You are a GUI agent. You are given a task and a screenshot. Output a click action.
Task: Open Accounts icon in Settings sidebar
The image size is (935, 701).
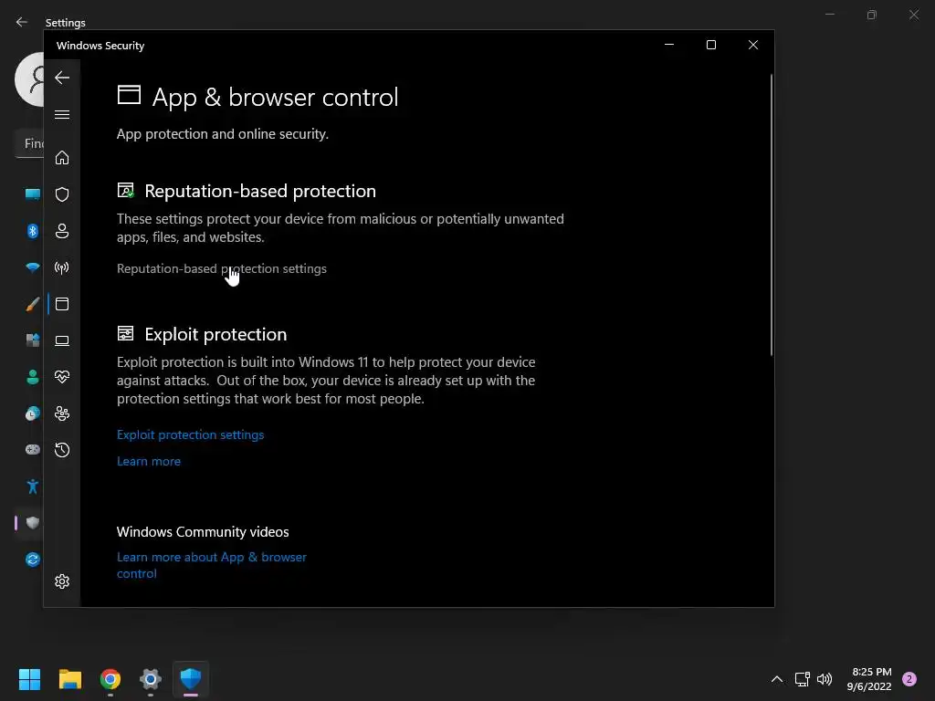33,377
